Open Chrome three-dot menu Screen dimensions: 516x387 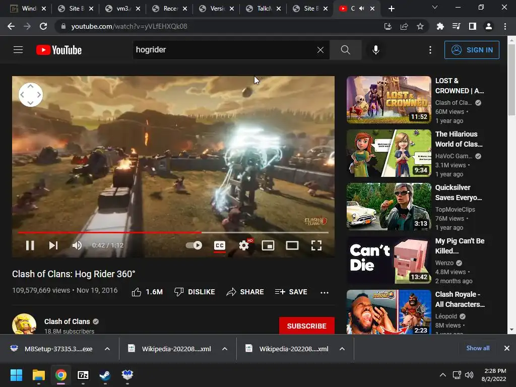click(x=505, y=26)
